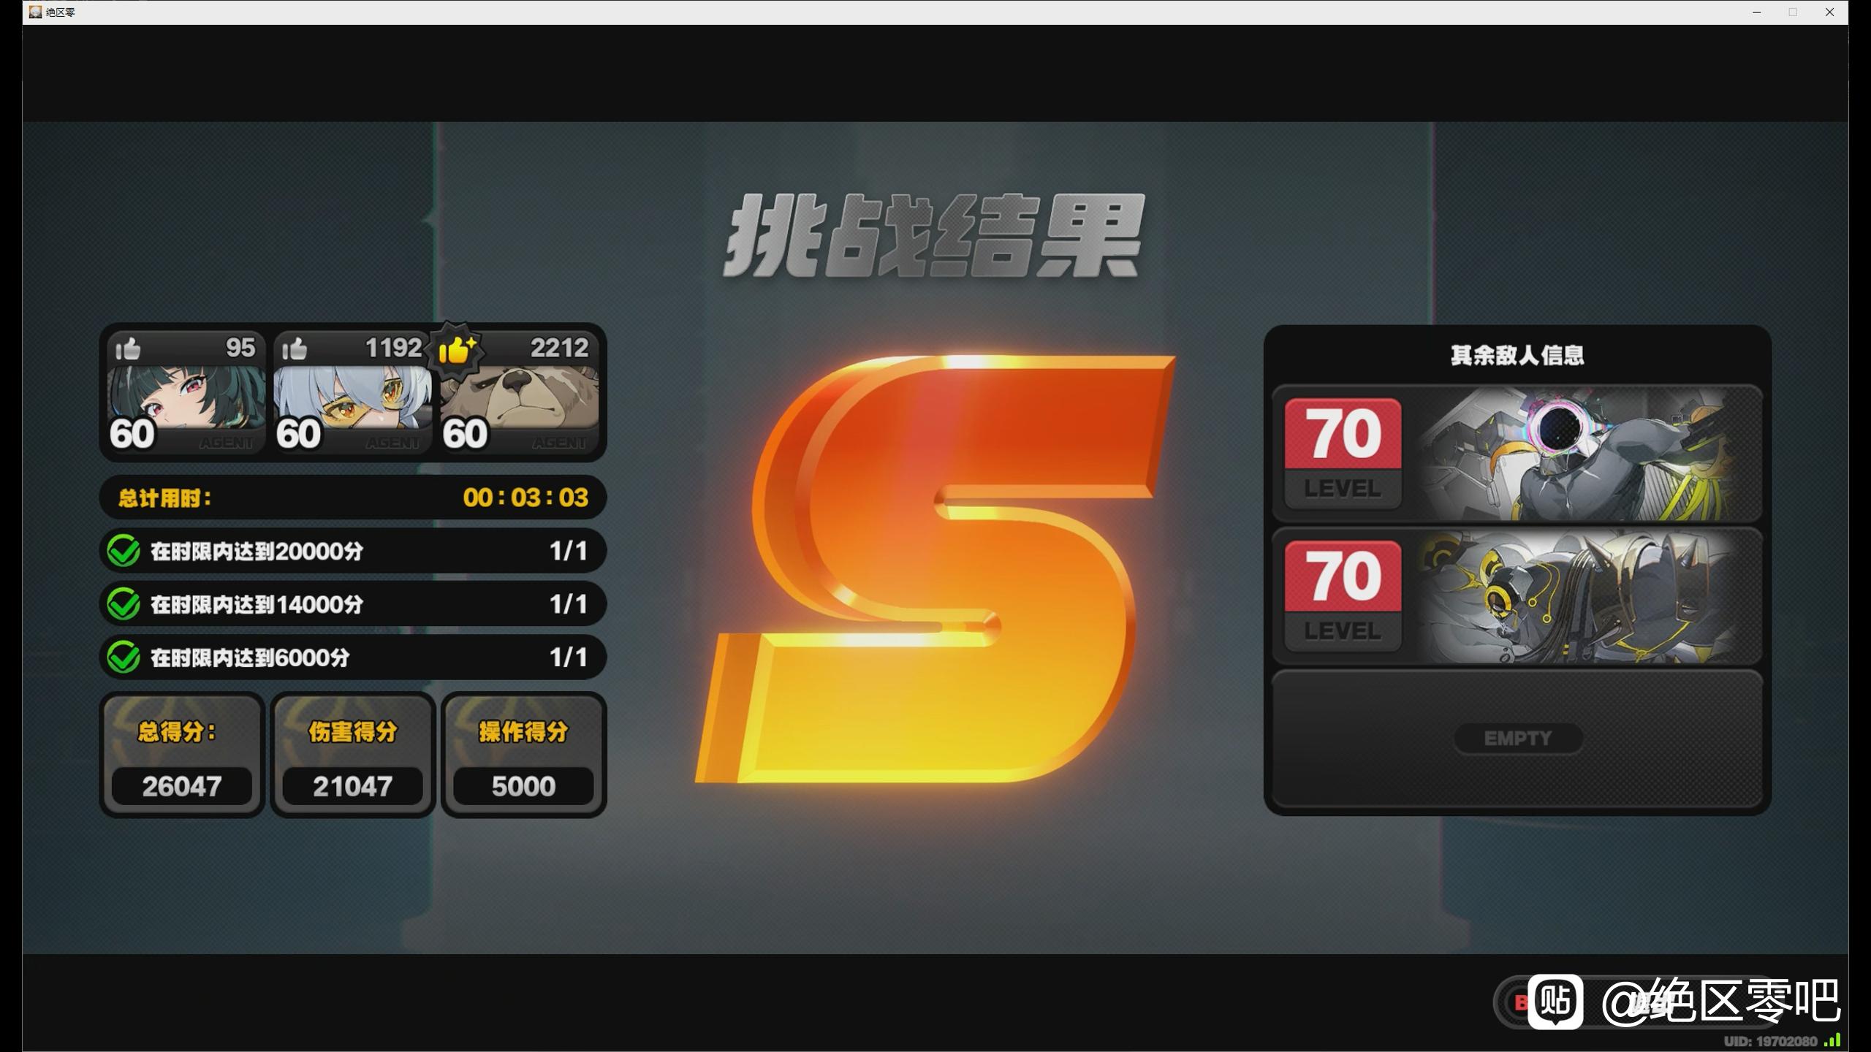Click the 2212 like count
Viewport: 1871px width, 1052px height.
click(559, 348)
